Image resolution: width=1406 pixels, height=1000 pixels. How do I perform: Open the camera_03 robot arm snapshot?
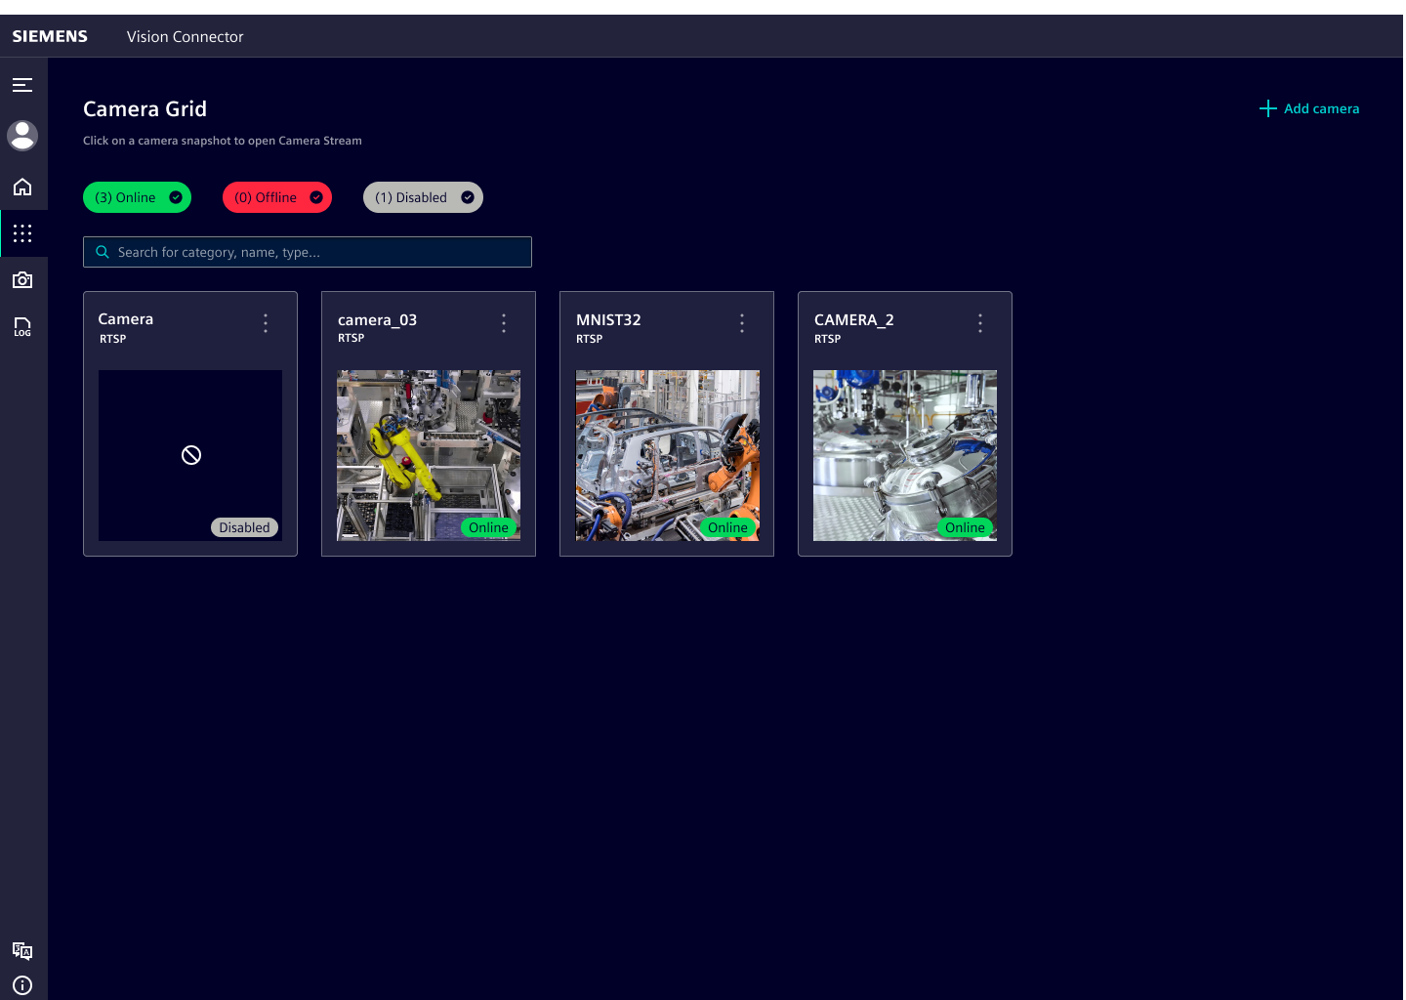pyautogui.click(x=429, y=455)
